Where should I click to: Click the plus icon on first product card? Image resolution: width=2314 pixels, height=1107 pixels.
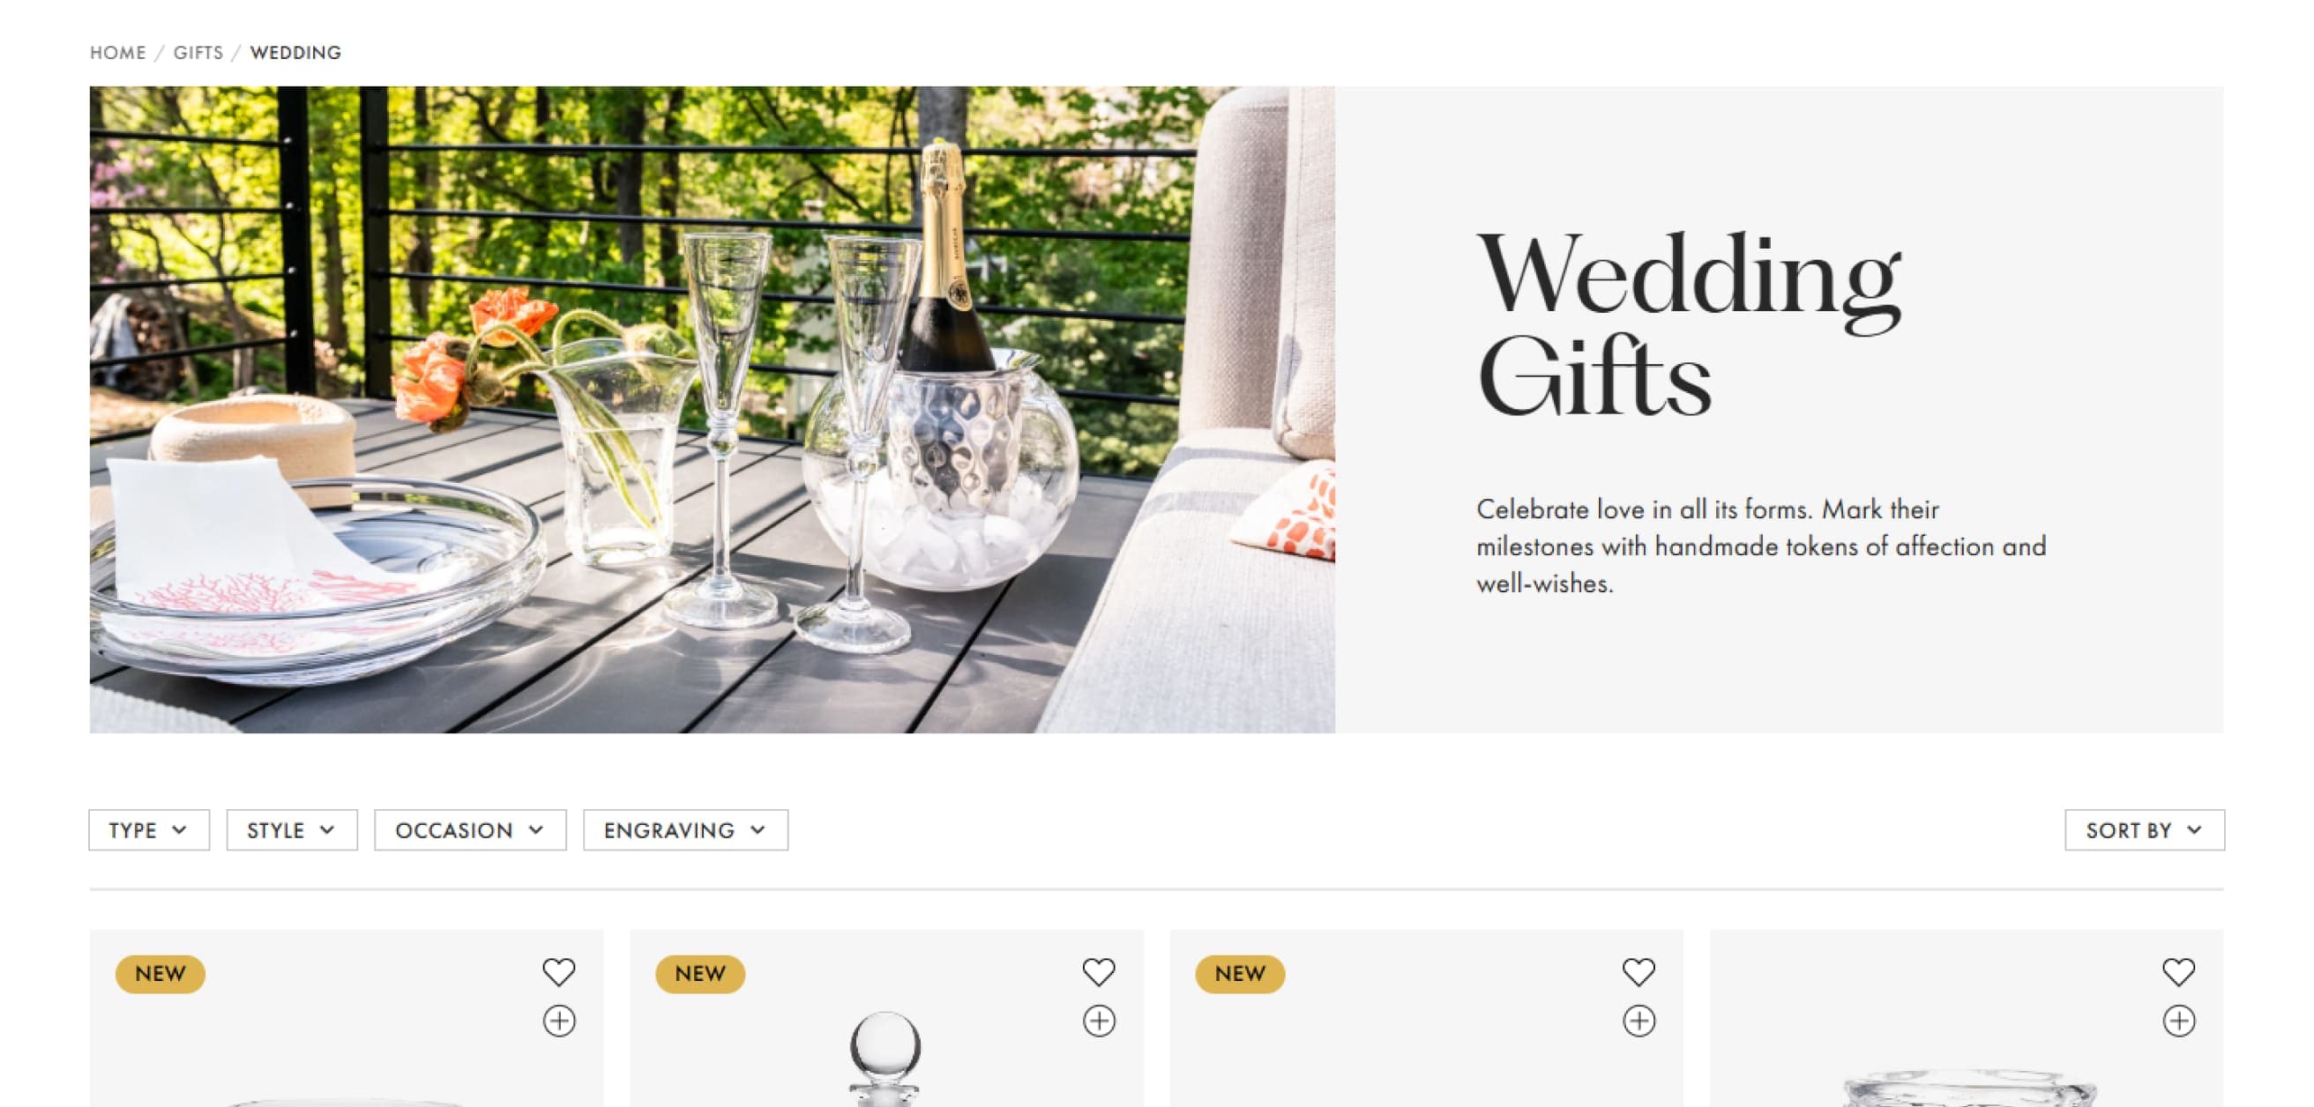pos(559,1021)
